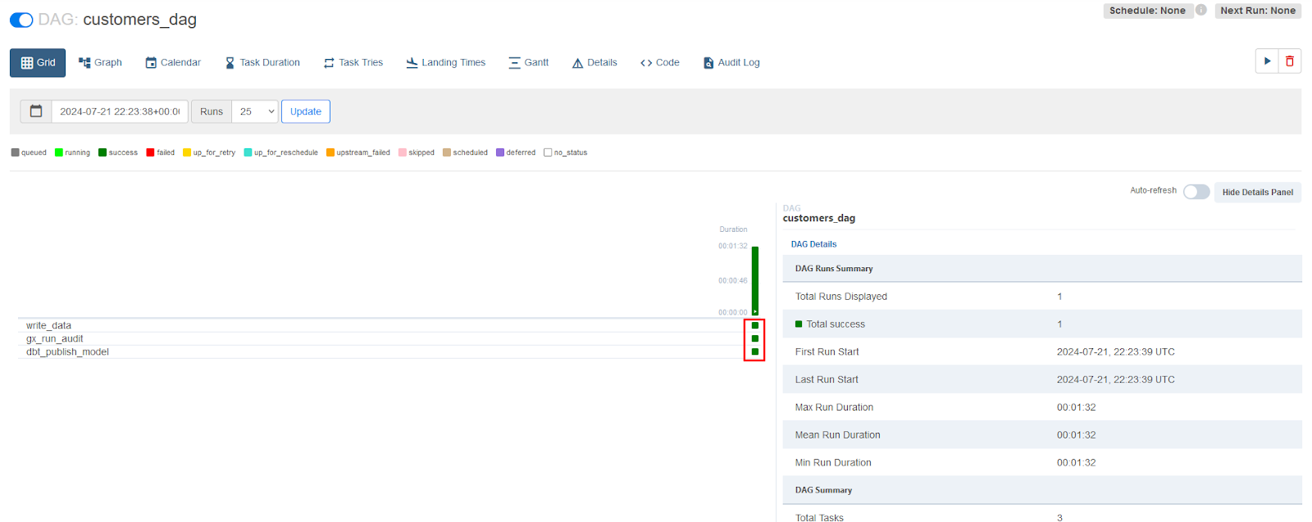Open the Audit Log view
1312x522 pixels.
(x=731, y=62)
